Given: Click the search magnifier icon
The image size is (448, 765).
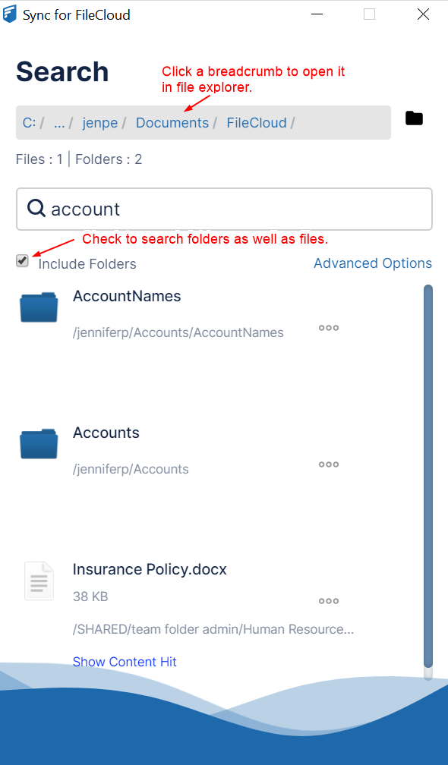Looking at the screenshot, I should tap(36, 208).
